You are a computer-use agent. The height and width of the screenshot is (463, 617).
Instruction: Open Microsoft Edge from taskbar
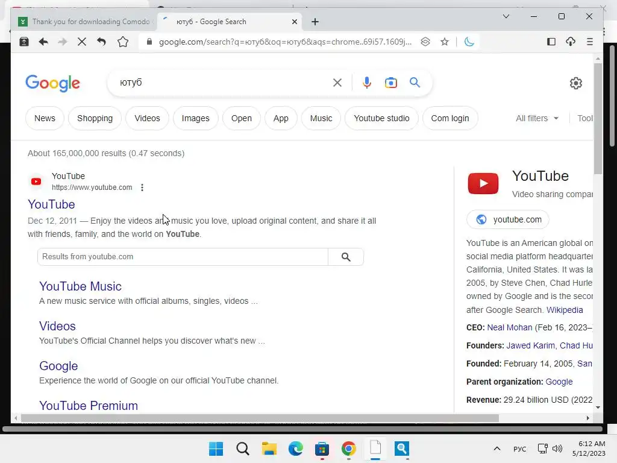pyautogui.click(x=296, y=449)
